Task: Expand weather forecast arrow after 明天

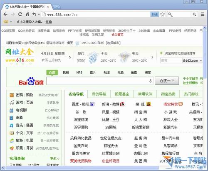Action: (152, 57)
